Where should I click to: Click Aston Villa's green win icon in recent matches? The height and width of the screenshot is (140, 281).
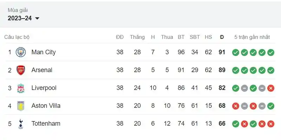click(271, 106)
